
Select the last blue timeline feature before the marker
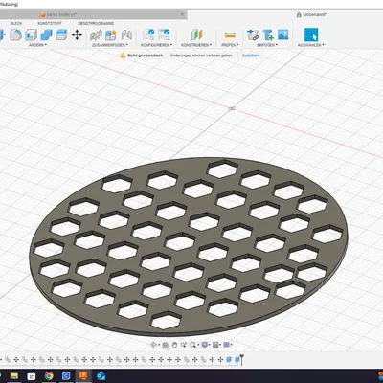(x=237, y=360)
